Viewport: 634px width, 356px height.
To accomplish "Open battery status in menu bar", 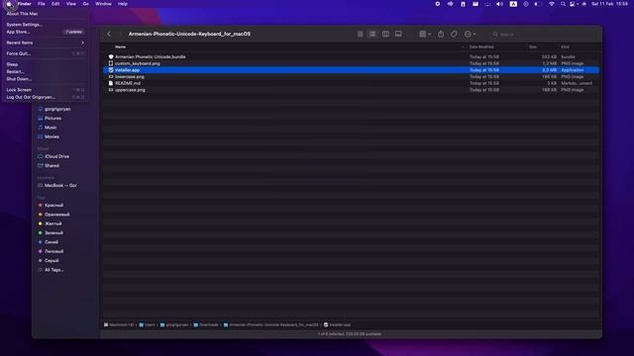I will 538,4.
